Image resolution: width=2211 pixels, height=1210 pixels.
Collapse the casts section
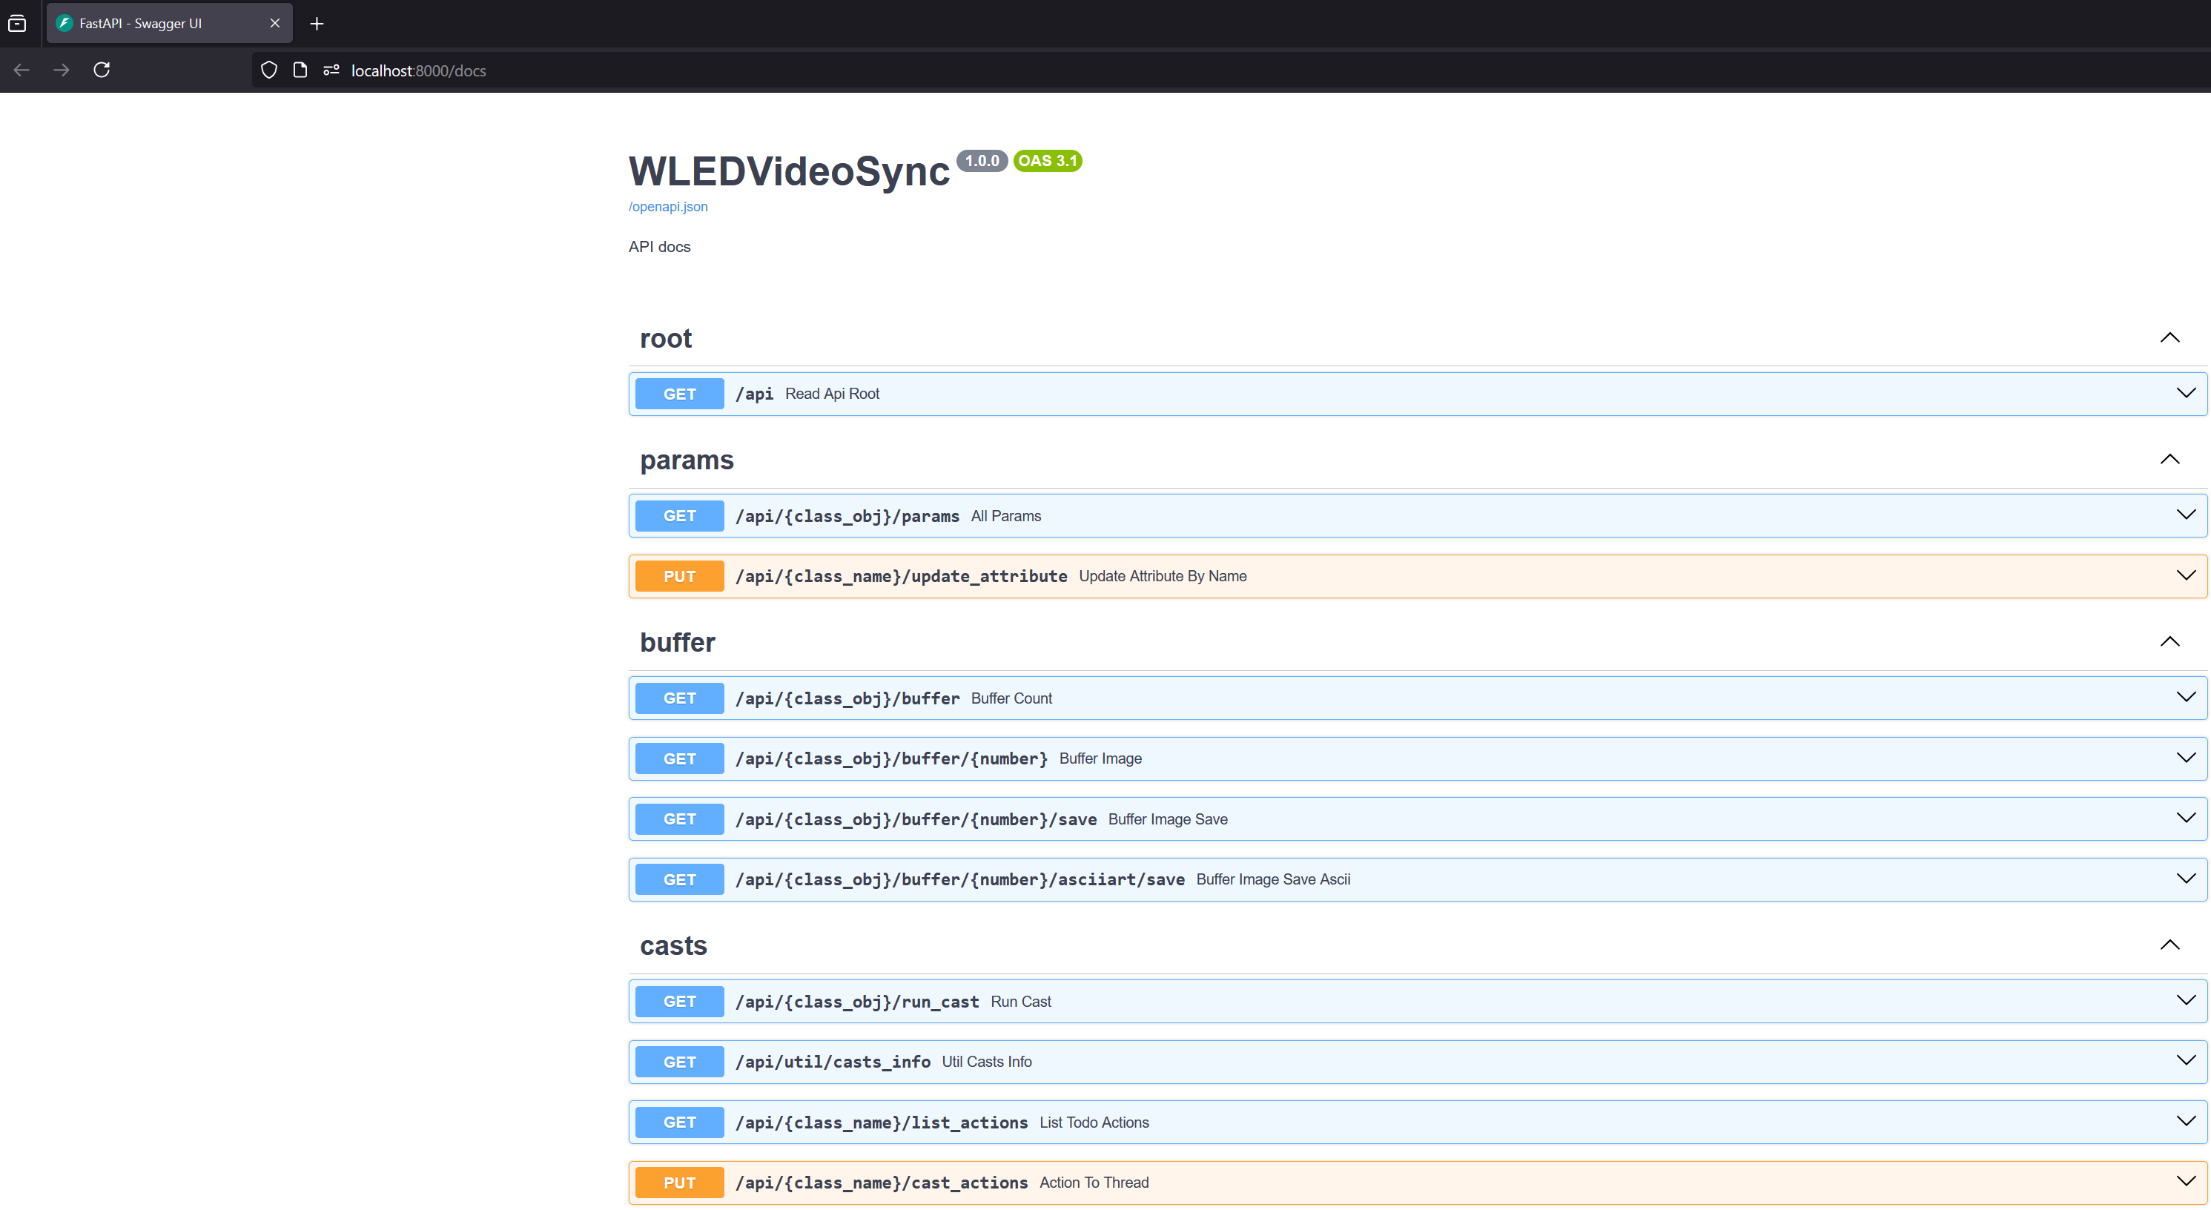click(2169, 945)
